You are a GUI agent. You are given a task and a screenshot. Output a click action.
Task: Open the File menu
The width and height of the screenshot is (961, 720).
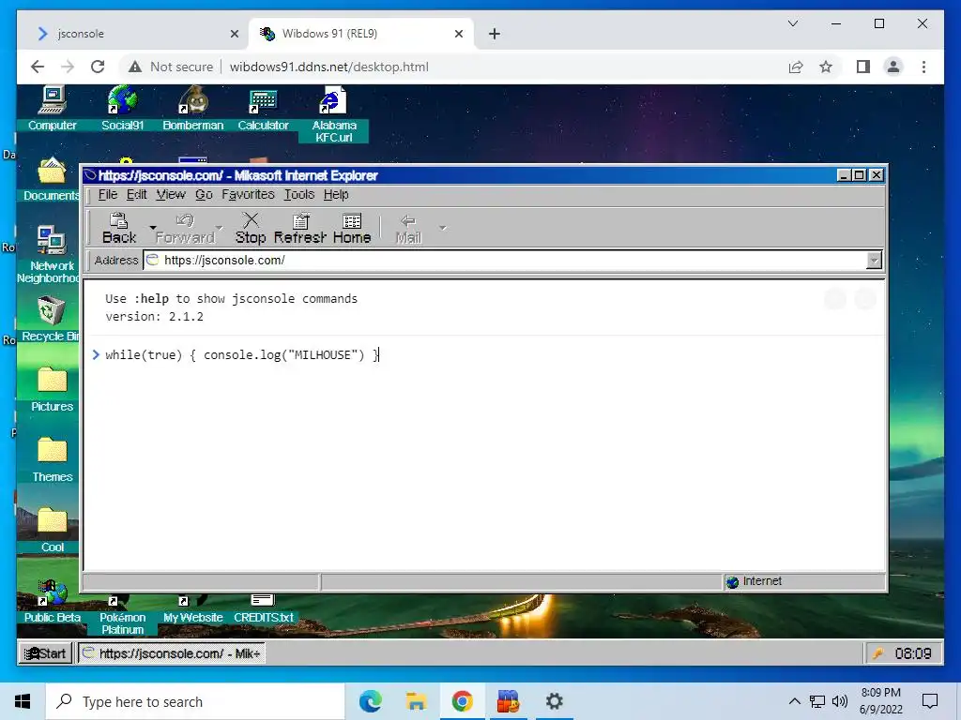[107, 195]
